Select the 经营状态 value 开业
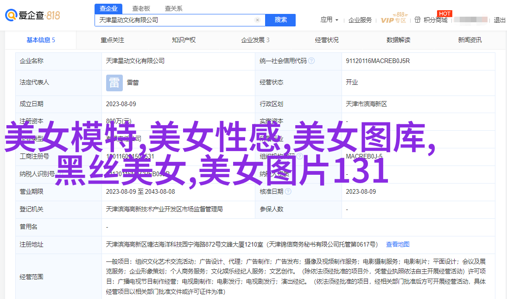The image size is (507, 299). [352, 83]
